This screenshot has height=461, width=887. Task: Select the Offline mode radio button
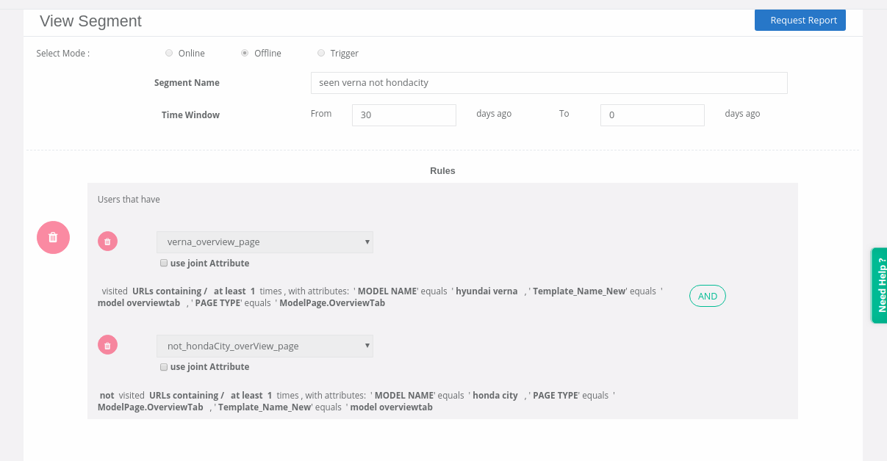(245, 53)
